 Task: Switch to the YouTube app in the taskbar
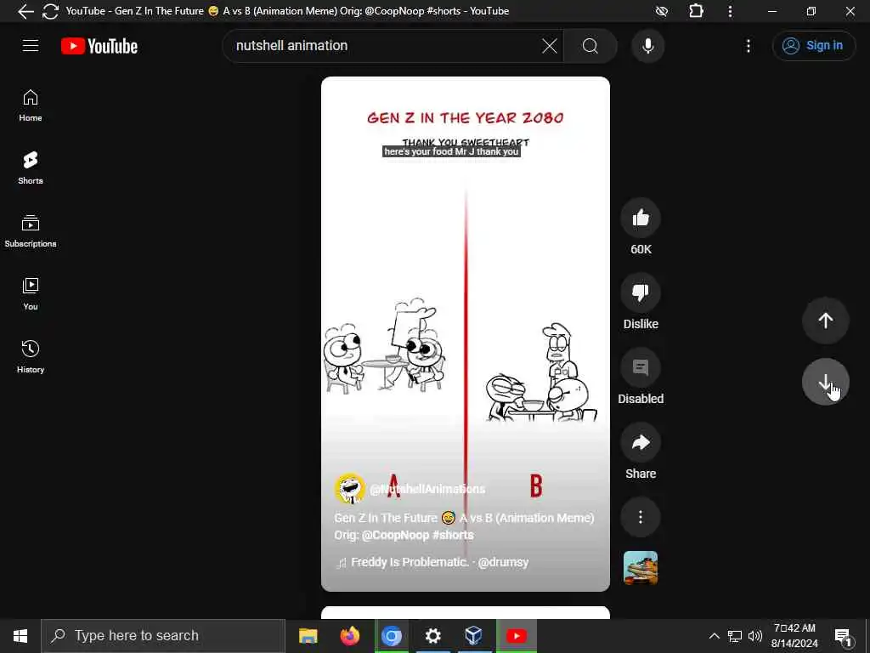516,636
